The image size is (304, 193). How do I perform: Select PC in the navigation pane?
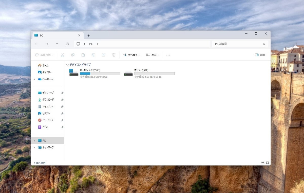(x=47, y=141)
